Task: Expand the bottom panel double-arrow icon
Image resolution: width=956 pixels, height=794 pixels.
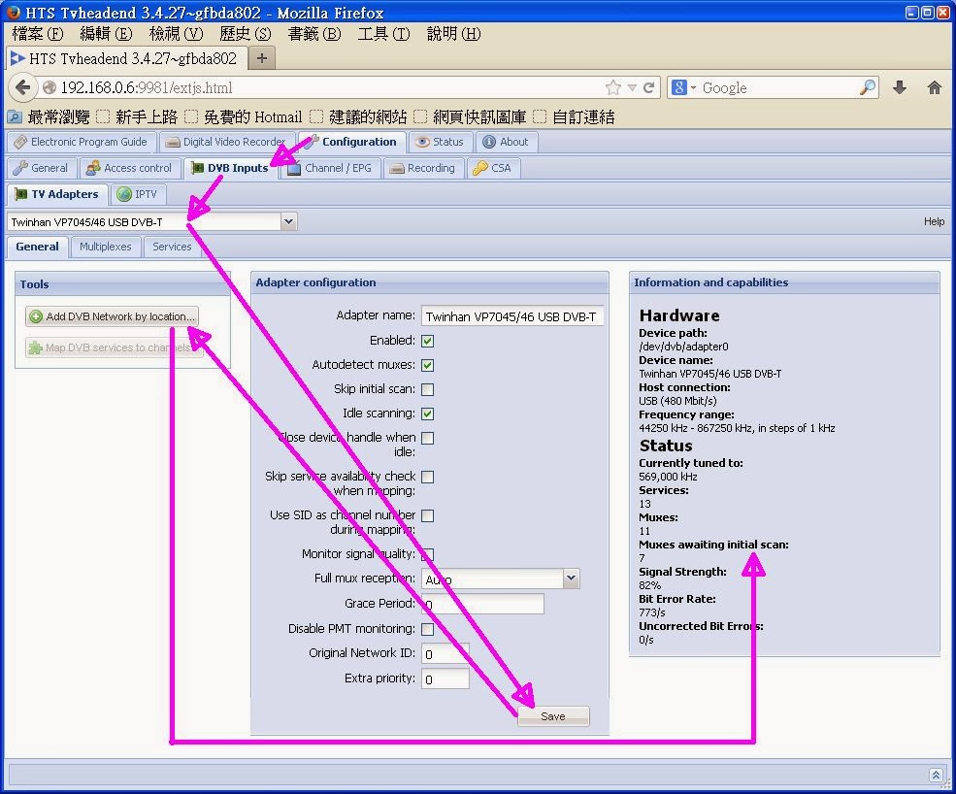Action: [x=936, y=776]
